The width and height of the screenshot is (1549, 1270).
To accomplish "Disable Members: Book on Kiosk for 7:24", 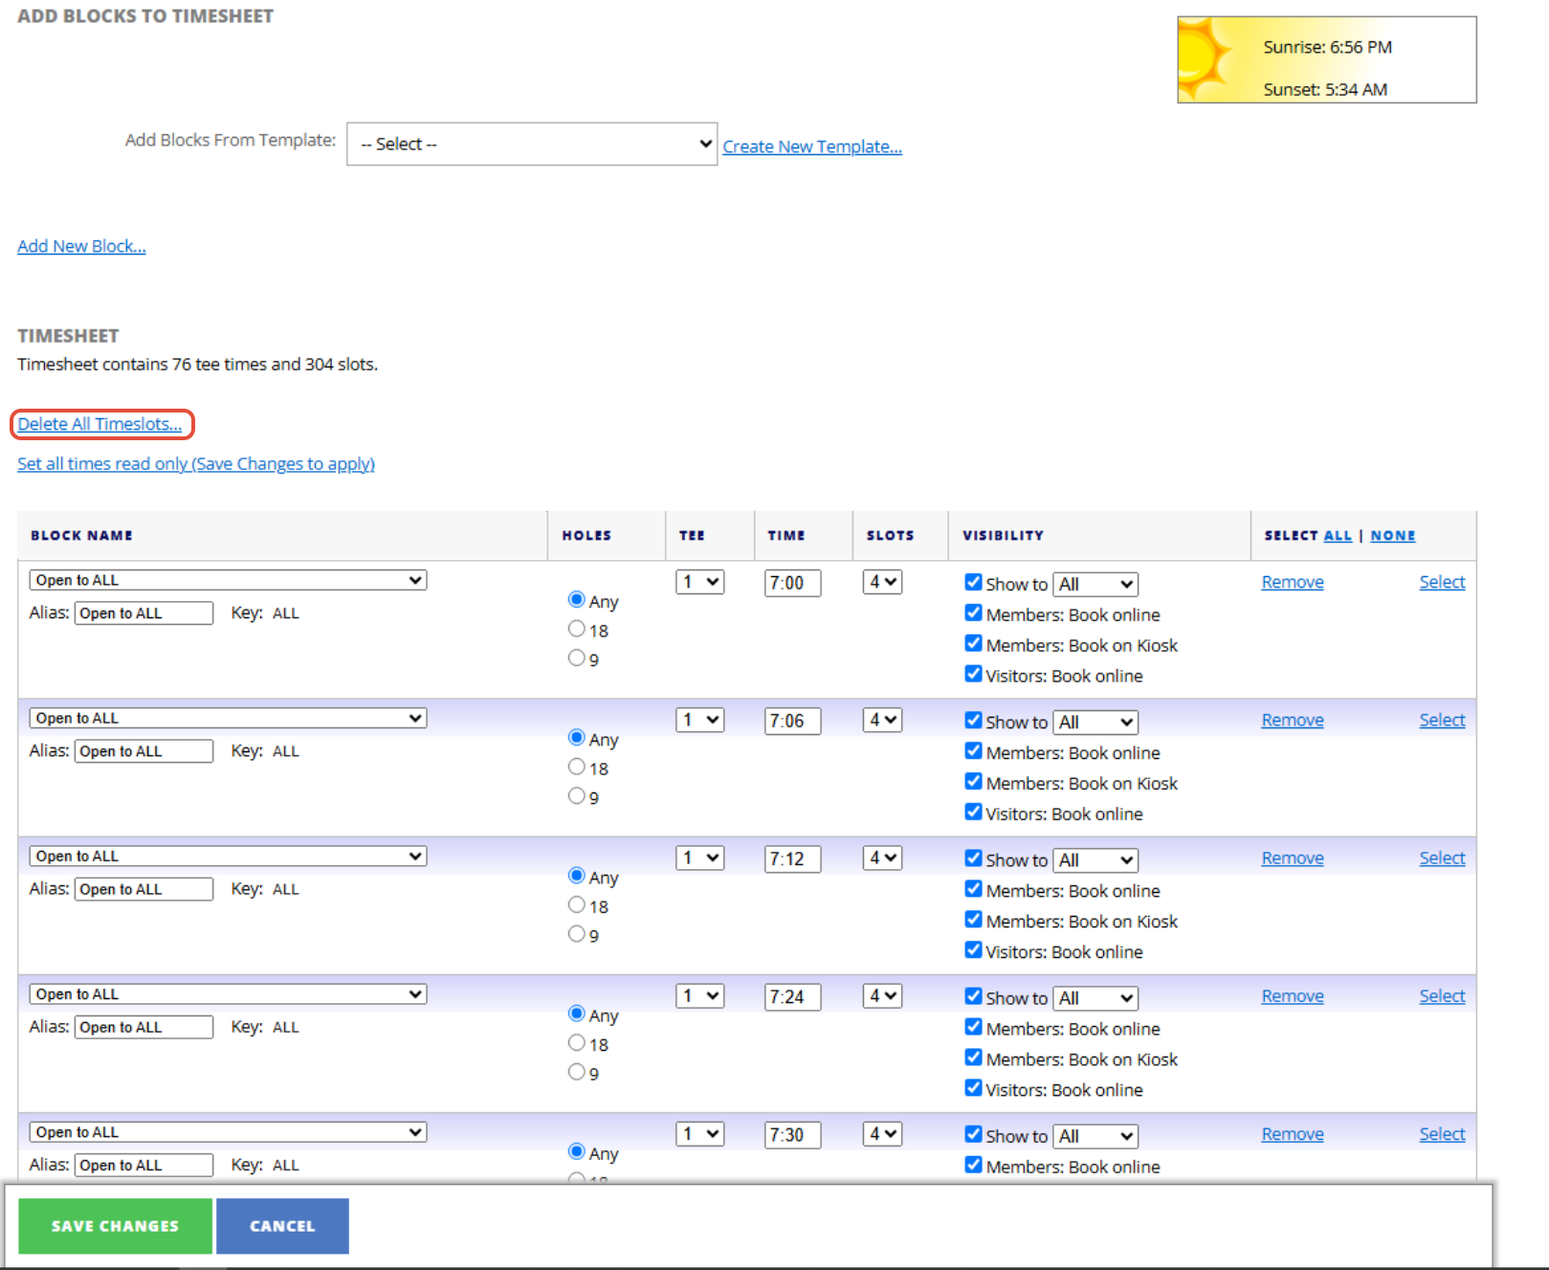I will click(x=973, y=1058).
